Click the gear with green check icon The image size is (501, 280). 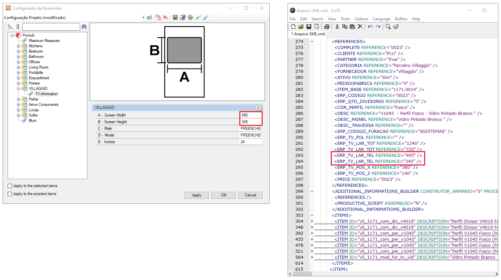coord(190,17)
